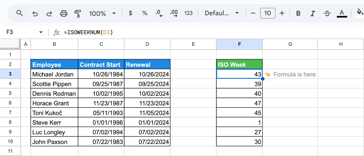This screenshot has width=364, height=156.
Task: Click the formula bar with ISOWEEKNUM
Action: [213, 32]
